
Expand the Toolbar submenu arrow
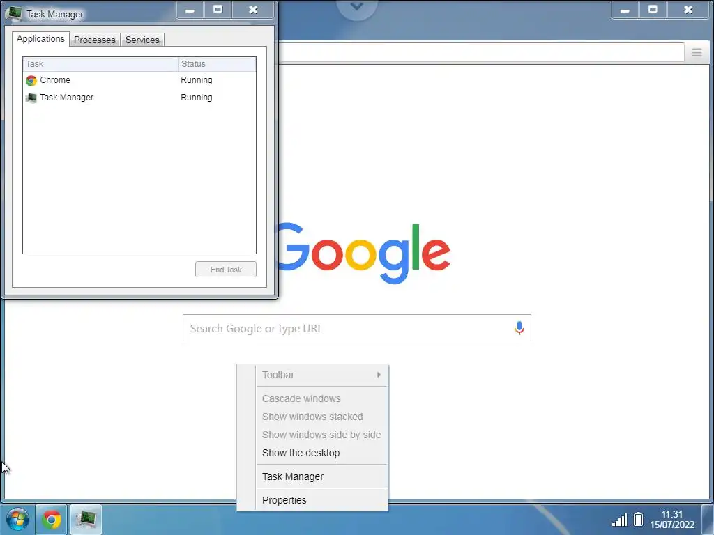pyautogui.click(x=379, y=375)
